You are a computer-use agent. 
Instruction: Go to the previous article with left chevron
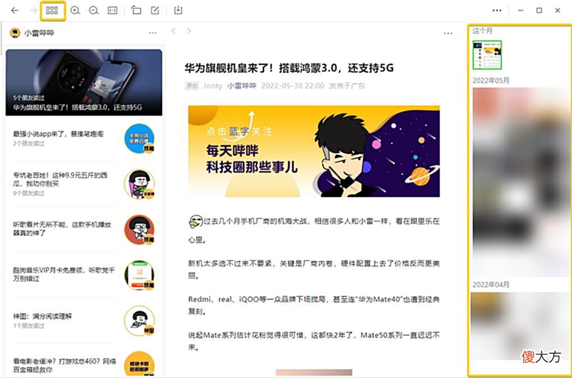[173, 31]
